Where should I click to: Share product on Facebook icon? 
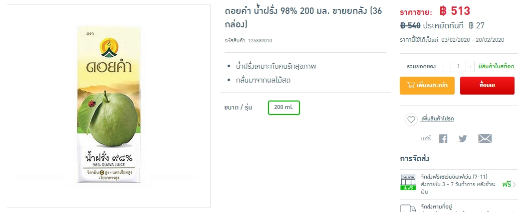tap(443, 138)
